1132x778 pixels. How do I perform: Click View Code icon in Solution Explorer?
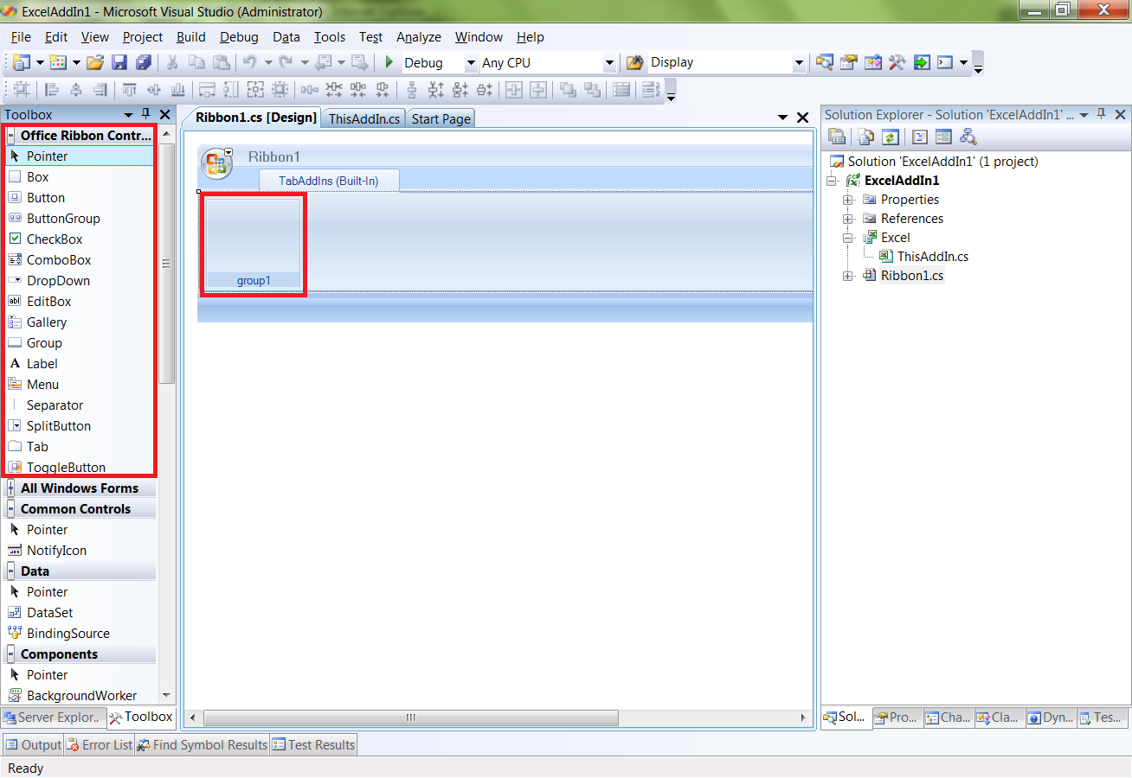click(920, 137)
